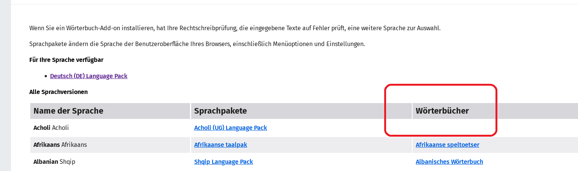The width and height of the screenshot is (578, 171).
Task: Click the bullet point beside Deutsch Language Pack
Action: pyautogui.click(x=46, y=76)
